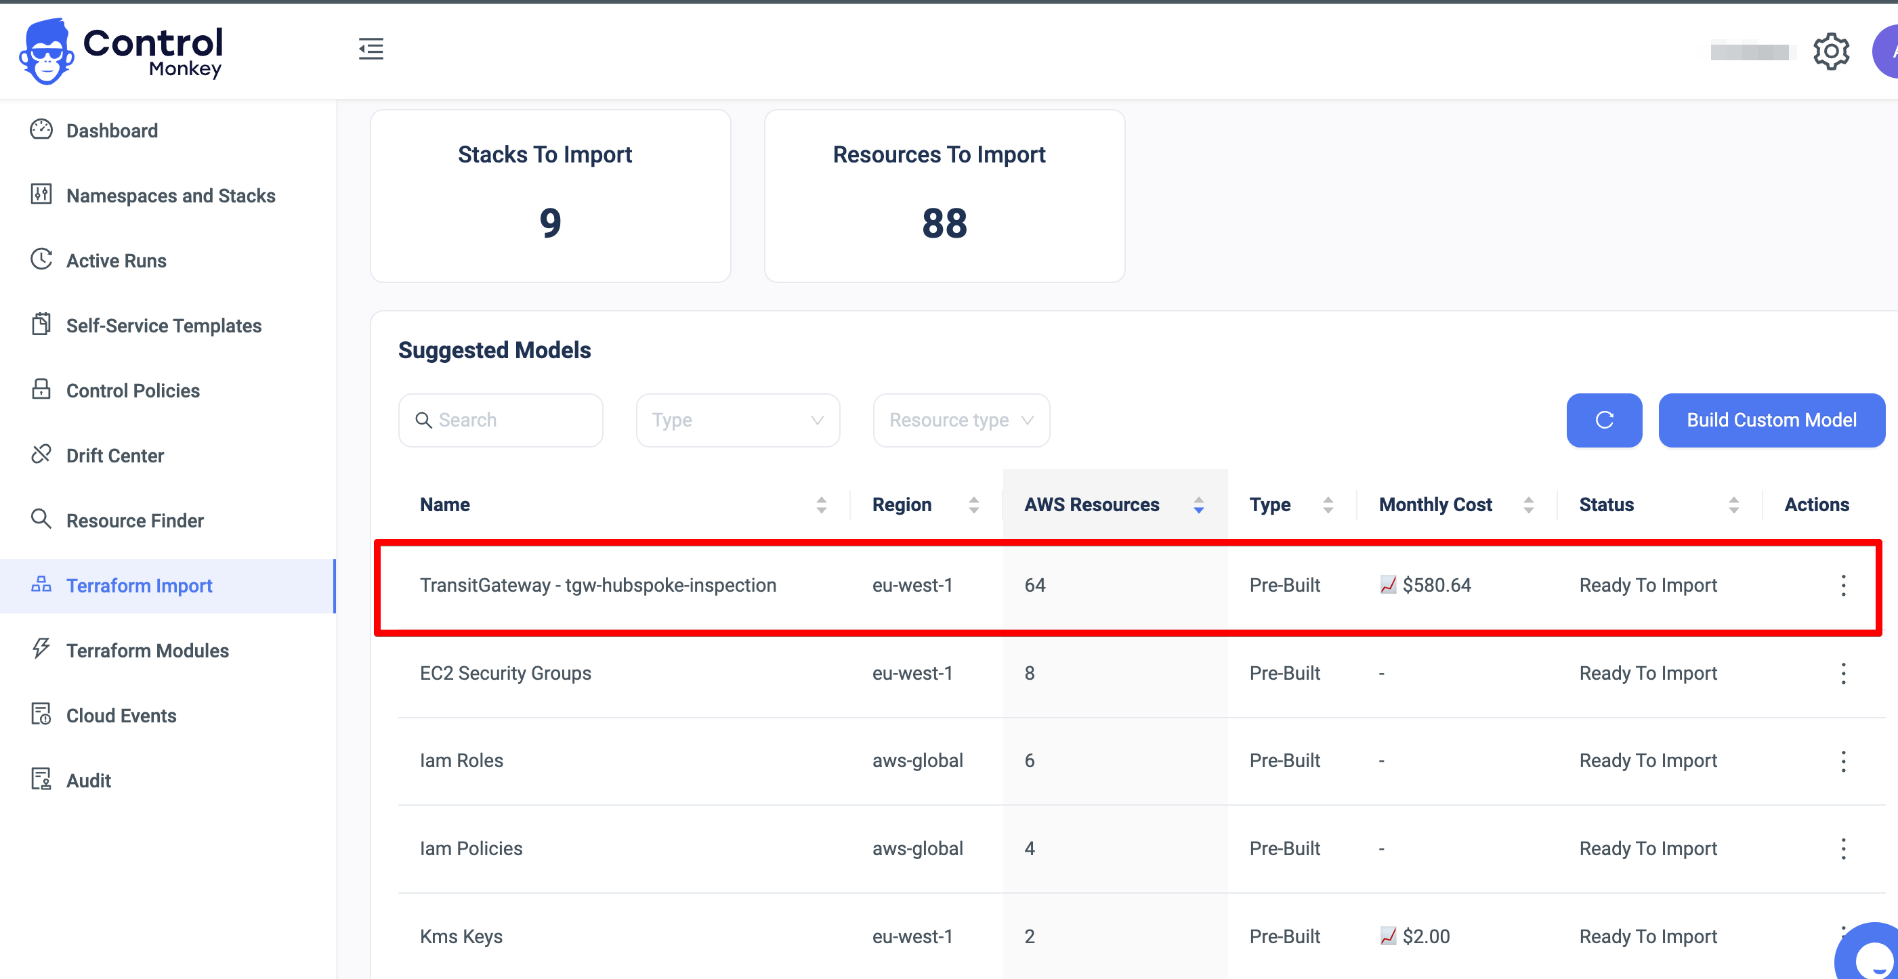The width and height of the screenshot is (1898, 979).
Task: Click cost chart icon for Kms Keys
Action: 1387,936
